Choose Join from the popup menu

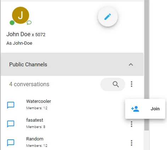pos(145,109)
